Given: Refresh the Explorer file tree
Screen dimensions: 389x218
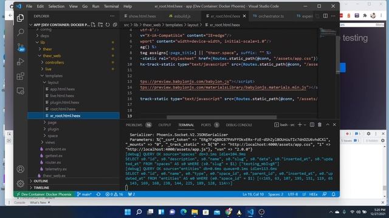Looking at the screenshot, I should pyautogui.click(x=108, y=25).
